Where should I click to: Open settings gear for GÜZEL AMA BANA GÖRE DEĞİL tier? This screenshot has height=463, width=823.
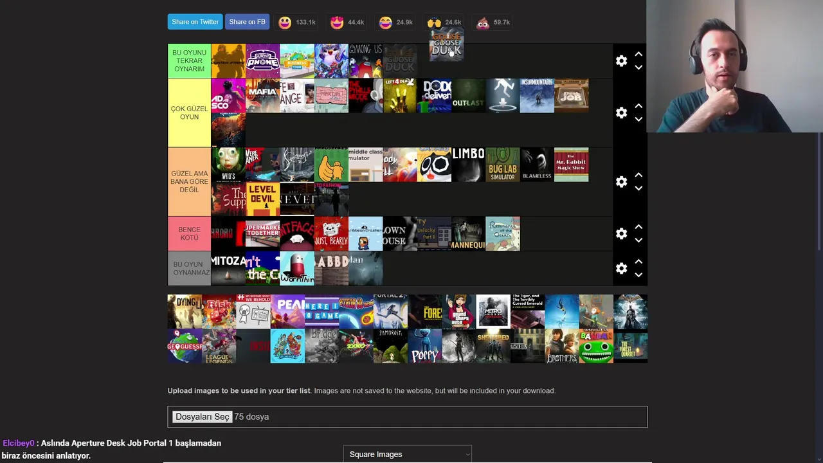pyautogui.click(x=621, y=182)
